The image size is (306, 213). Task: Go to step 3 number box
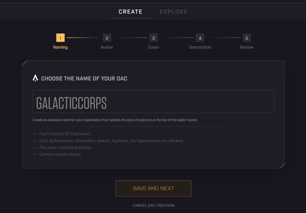pos(154,38)
